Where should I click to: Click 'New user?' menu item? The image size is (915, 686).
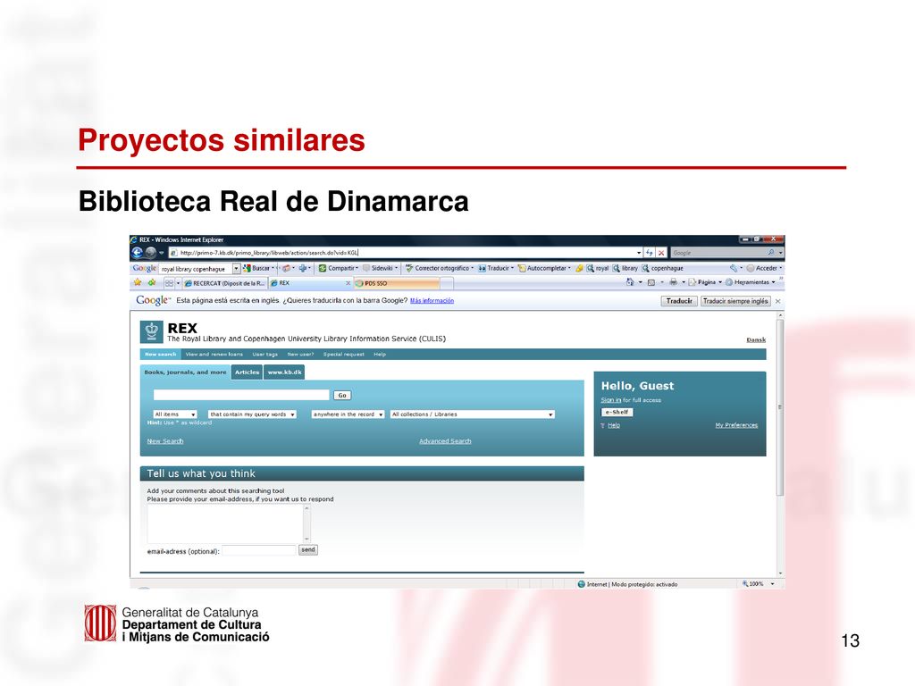(300, 354)
